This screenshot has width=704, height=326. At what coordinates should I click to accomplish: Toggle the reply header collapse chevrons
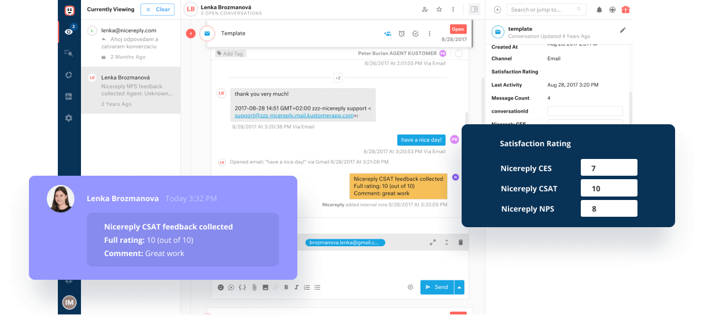447,243
